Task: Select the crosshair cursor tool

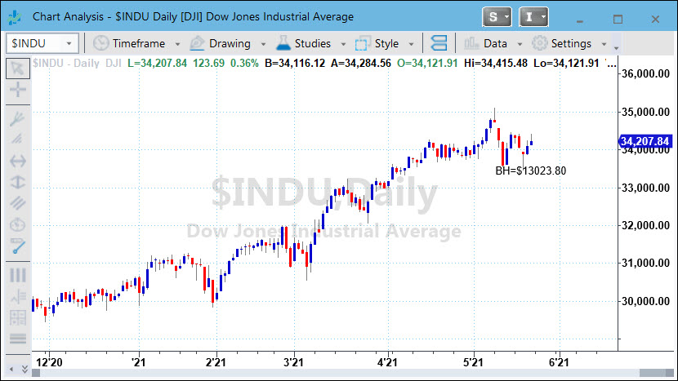Action: pos(18,90)
